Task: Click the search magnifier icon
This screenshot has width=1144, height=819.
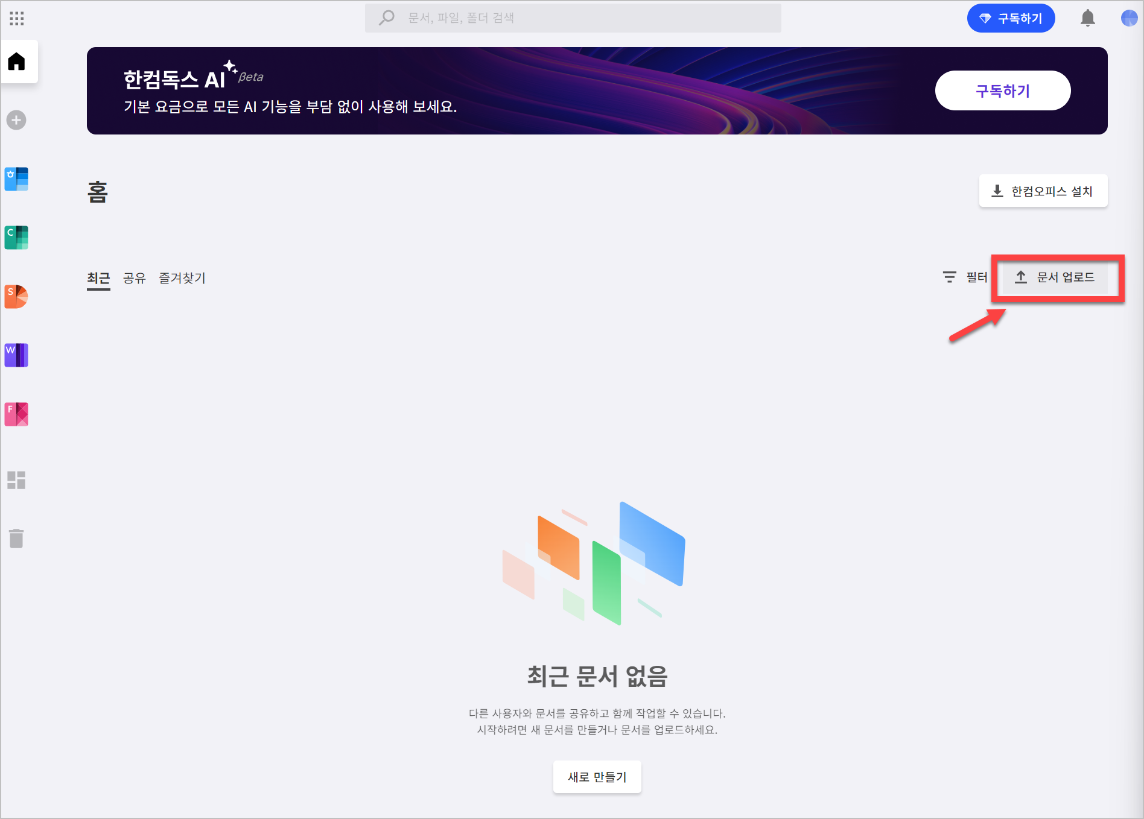Action: coord(386,17)
